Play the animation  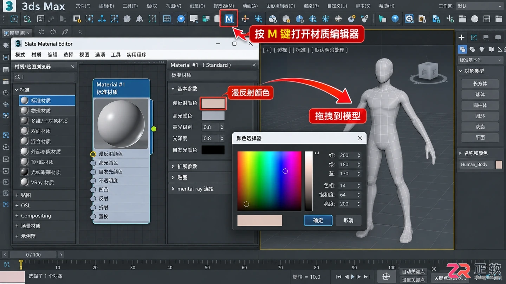click(x=353, y=277)
